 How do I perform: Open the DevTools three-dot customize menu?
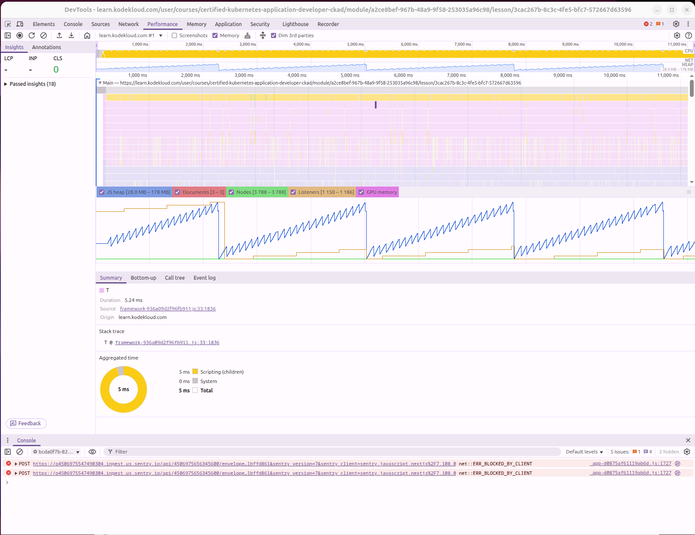(x=688, y=24)
